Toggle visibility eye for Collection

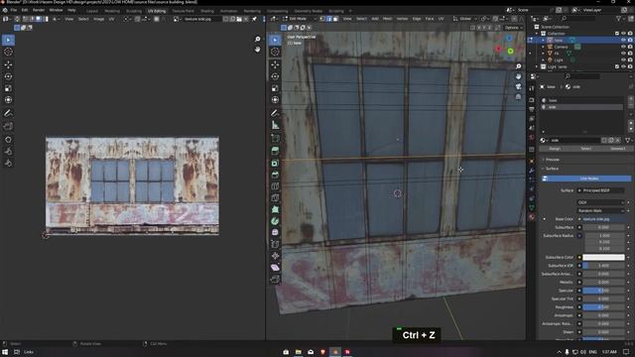coord(623,33)
